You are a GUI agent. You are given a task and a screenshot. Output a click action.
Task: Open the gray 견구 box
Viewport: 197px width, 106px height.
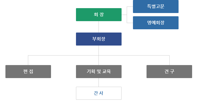(169, 72)
